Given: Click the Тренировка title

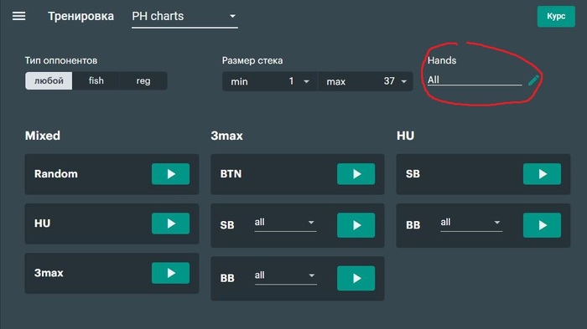Looking at the screenshot, I should [81, 17].
